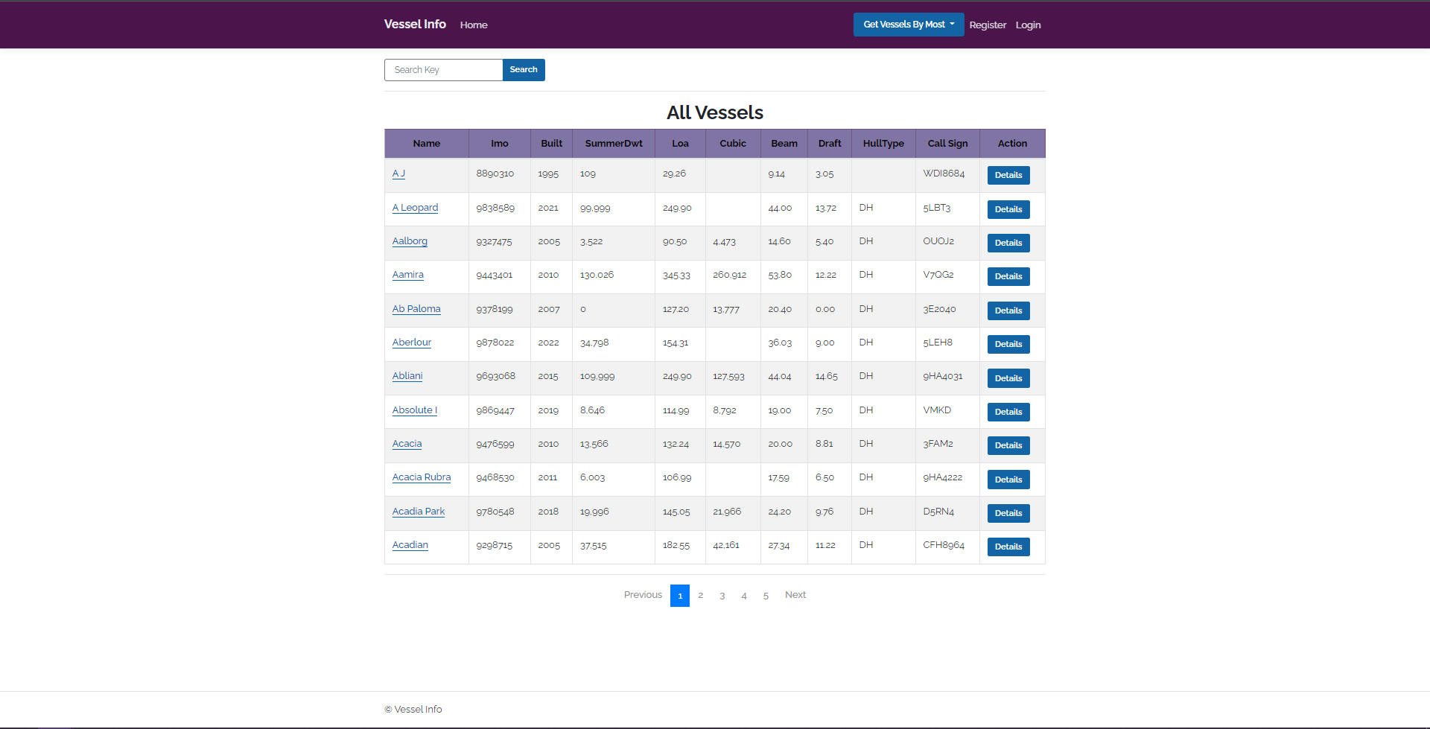Click the Vessel Info brand logo

click(414, 24)
